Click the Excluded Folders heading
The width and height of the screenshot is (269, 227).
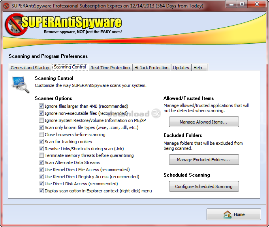click(183, 135)
